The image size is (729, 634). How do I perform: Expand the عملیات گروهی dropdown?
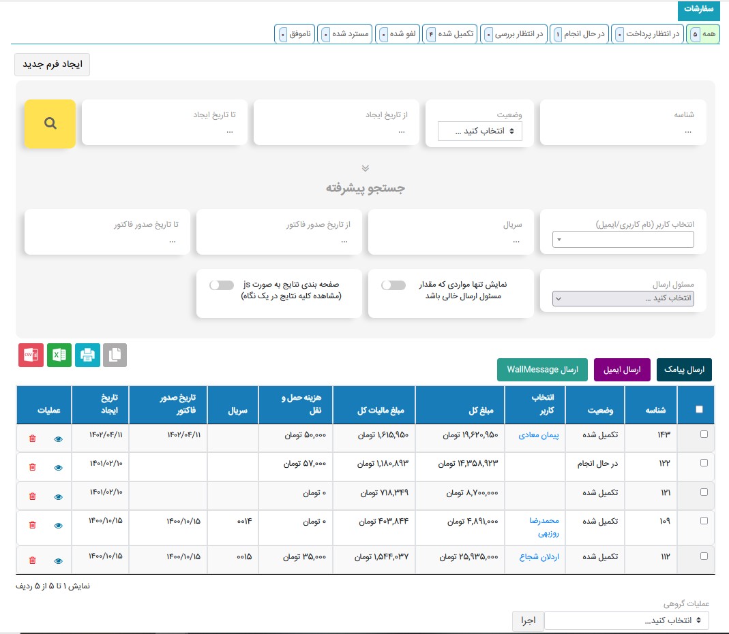pyautogui.click(x=626, y=620)
